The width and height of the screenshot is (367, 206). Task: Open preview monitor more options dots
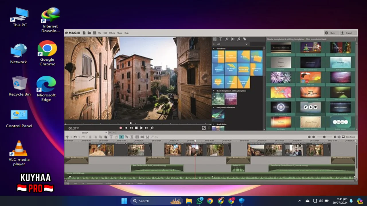coord(209,128)
